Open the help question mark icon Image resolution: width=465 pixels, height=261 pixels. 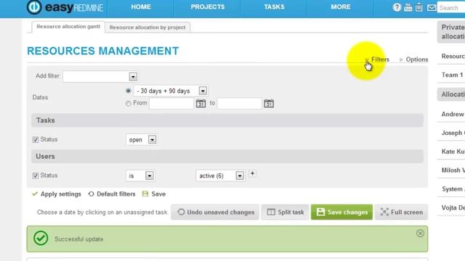[x=397, y=7]
